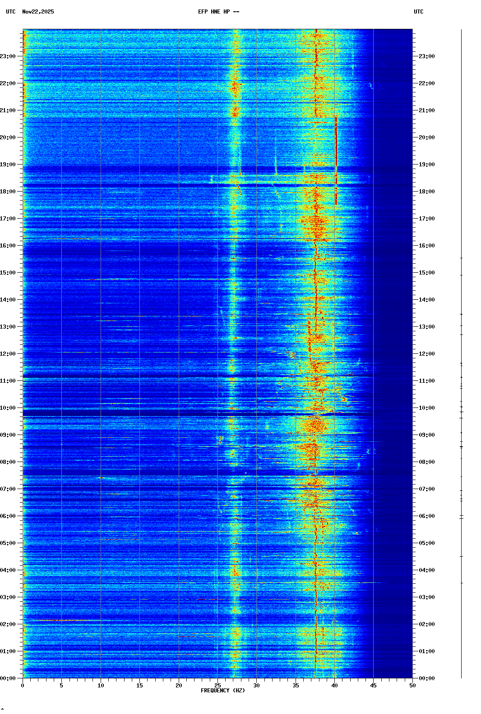The height and width of the screenshot is (714, 481).
Task: Click the 45 label on frequency axis
Action: [x=374, y=686]
